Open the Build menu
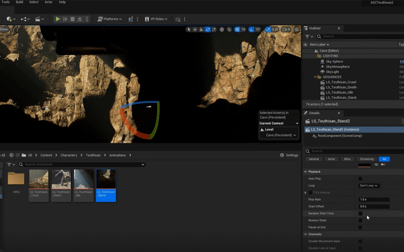 pos(19,2)
